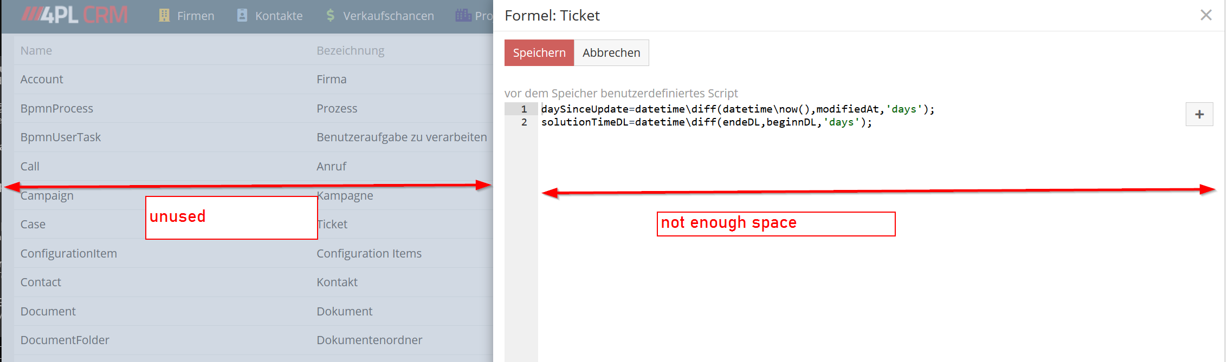
Task: Open the Account entity row
Action: click(42, 80)
